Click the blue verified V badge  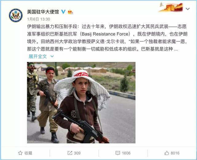click(63, 12)
